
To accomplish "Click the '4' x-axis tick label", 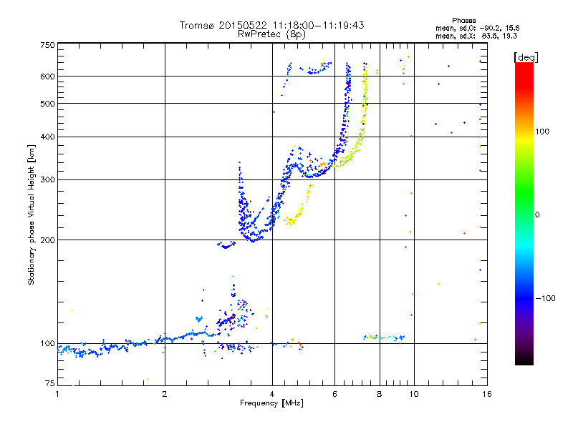I will [272, 394].
